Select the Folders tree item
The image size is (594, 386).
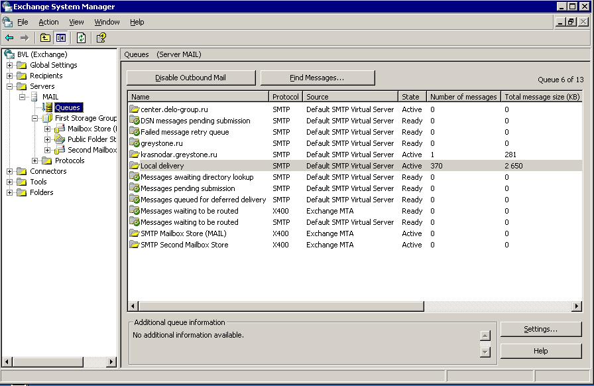[x=42, y=192]
